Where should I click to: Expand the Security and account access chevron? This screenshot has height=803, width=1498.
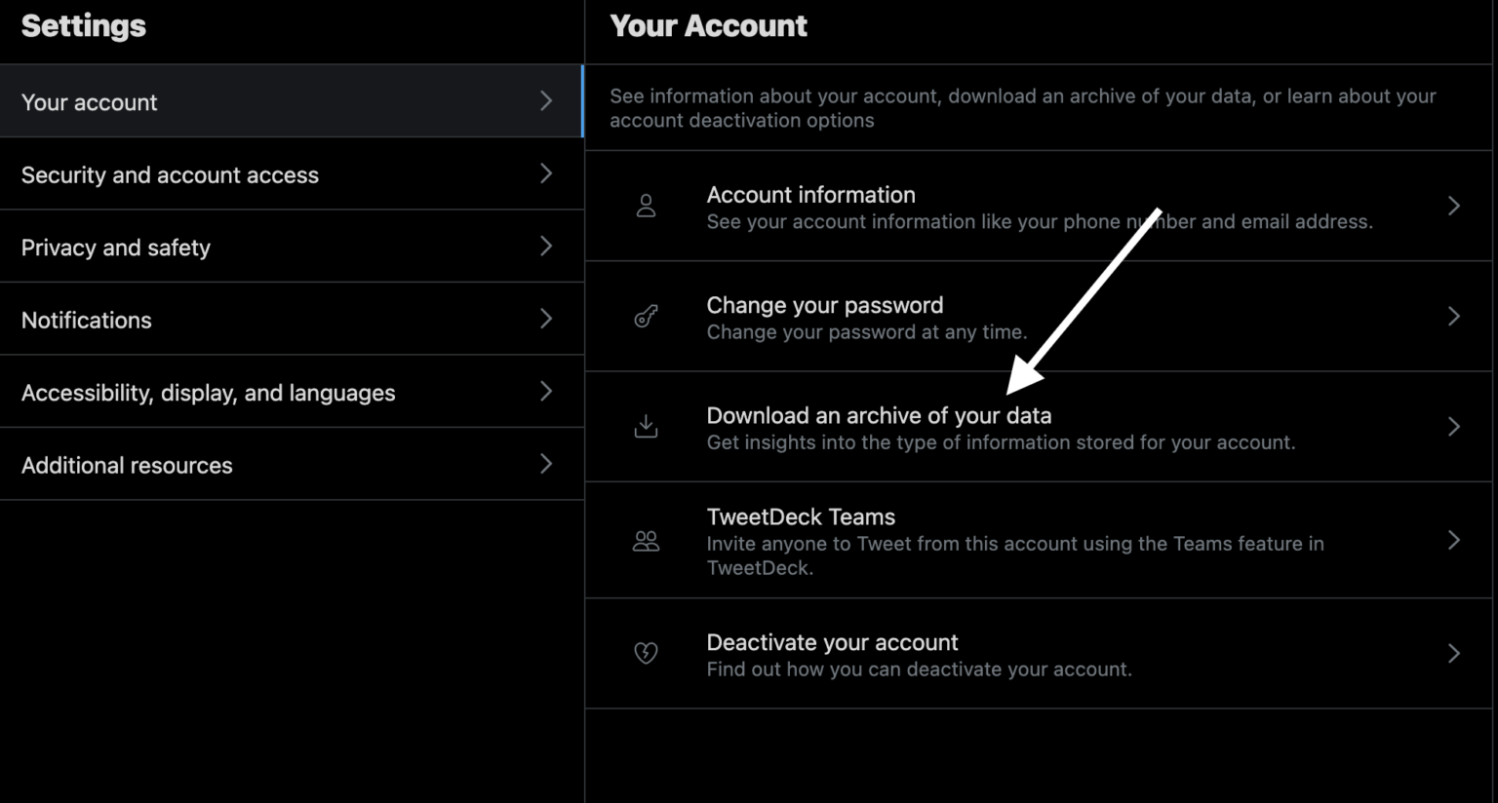click(546, 173)
